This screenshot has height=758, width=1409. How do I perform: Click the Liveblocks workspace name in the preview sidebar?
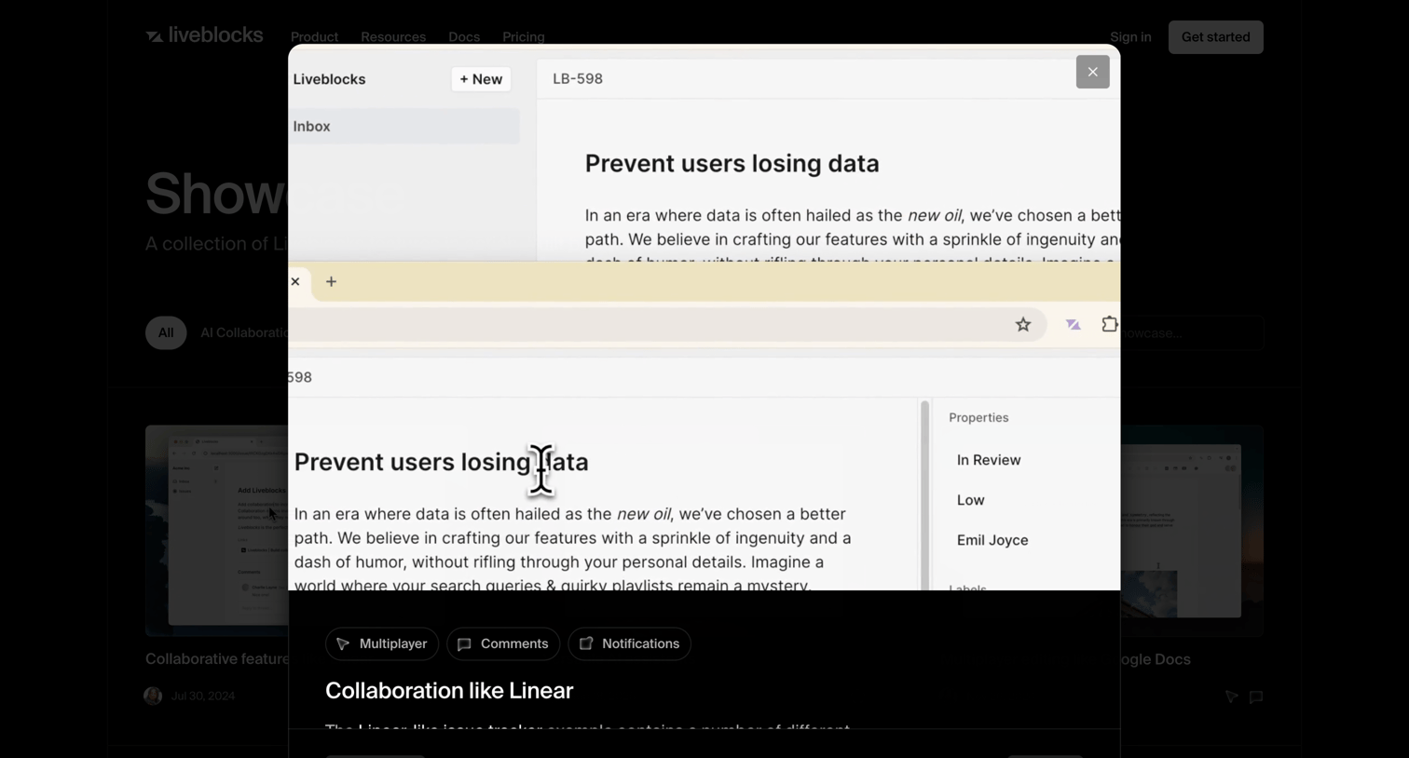pyautogui.click(x=329, y=79)
